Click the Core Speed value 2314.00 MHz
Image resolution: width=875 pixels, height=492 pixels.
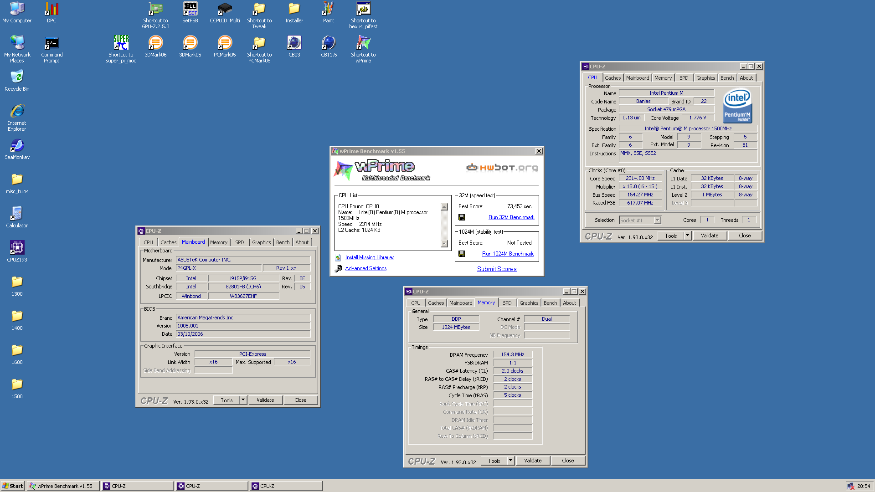[640, 178]
